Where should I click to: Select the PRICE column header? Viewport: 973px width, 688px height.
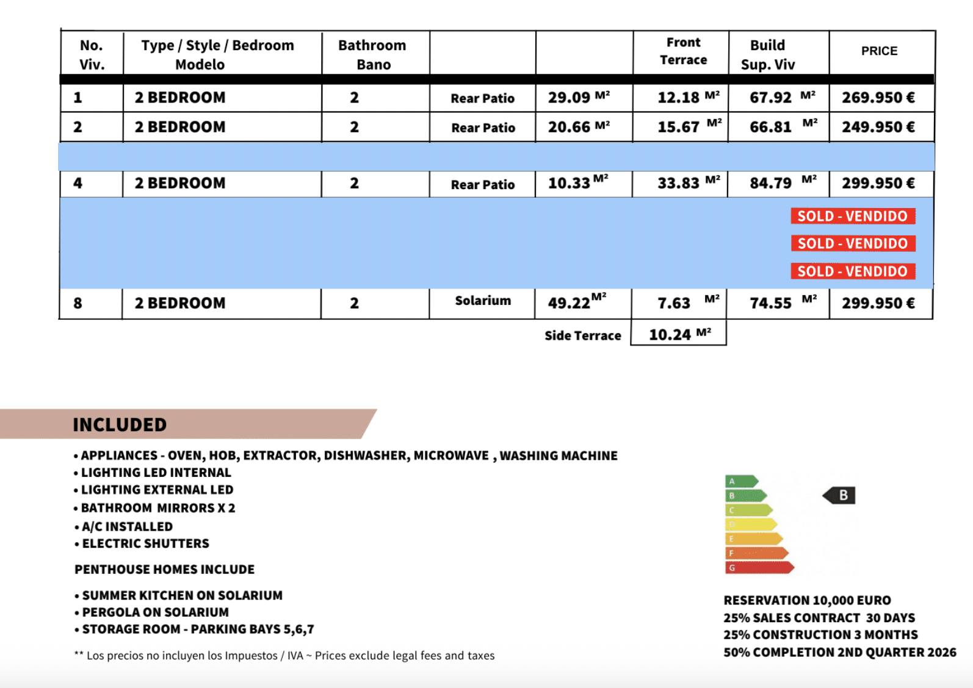tap(879, 51)
